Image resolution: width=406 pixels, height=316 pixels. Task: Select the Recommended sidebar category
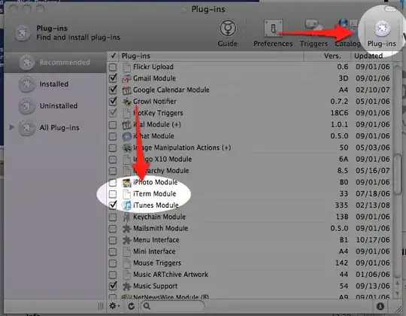point(55,62)
